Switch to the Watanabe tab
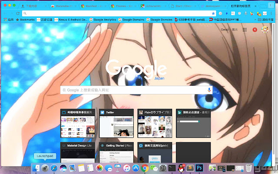 (64, 6)
